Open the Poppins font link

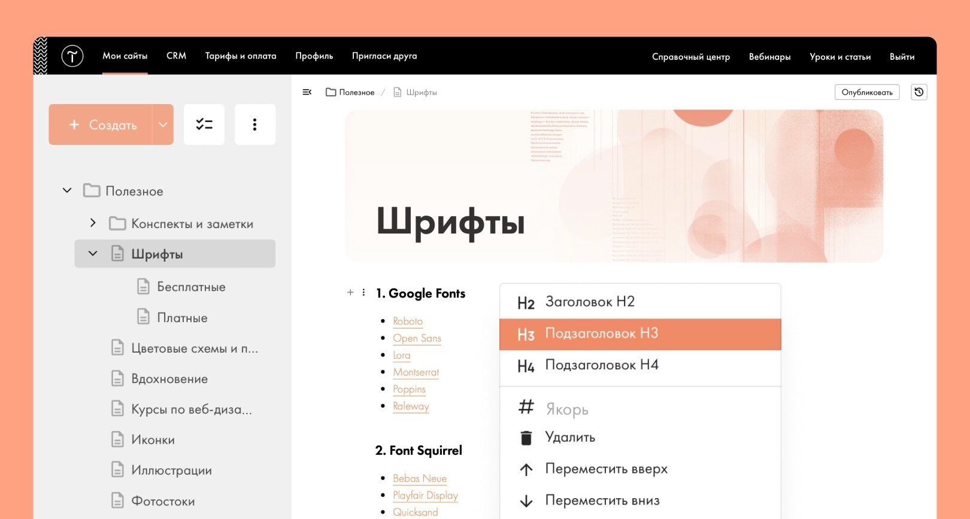pos(409,389)
